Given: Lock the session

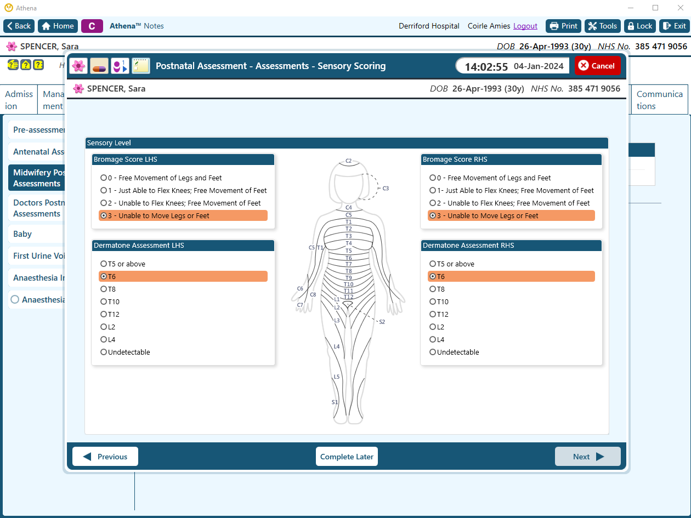Looking at the screenshot, I should (639, 26).
